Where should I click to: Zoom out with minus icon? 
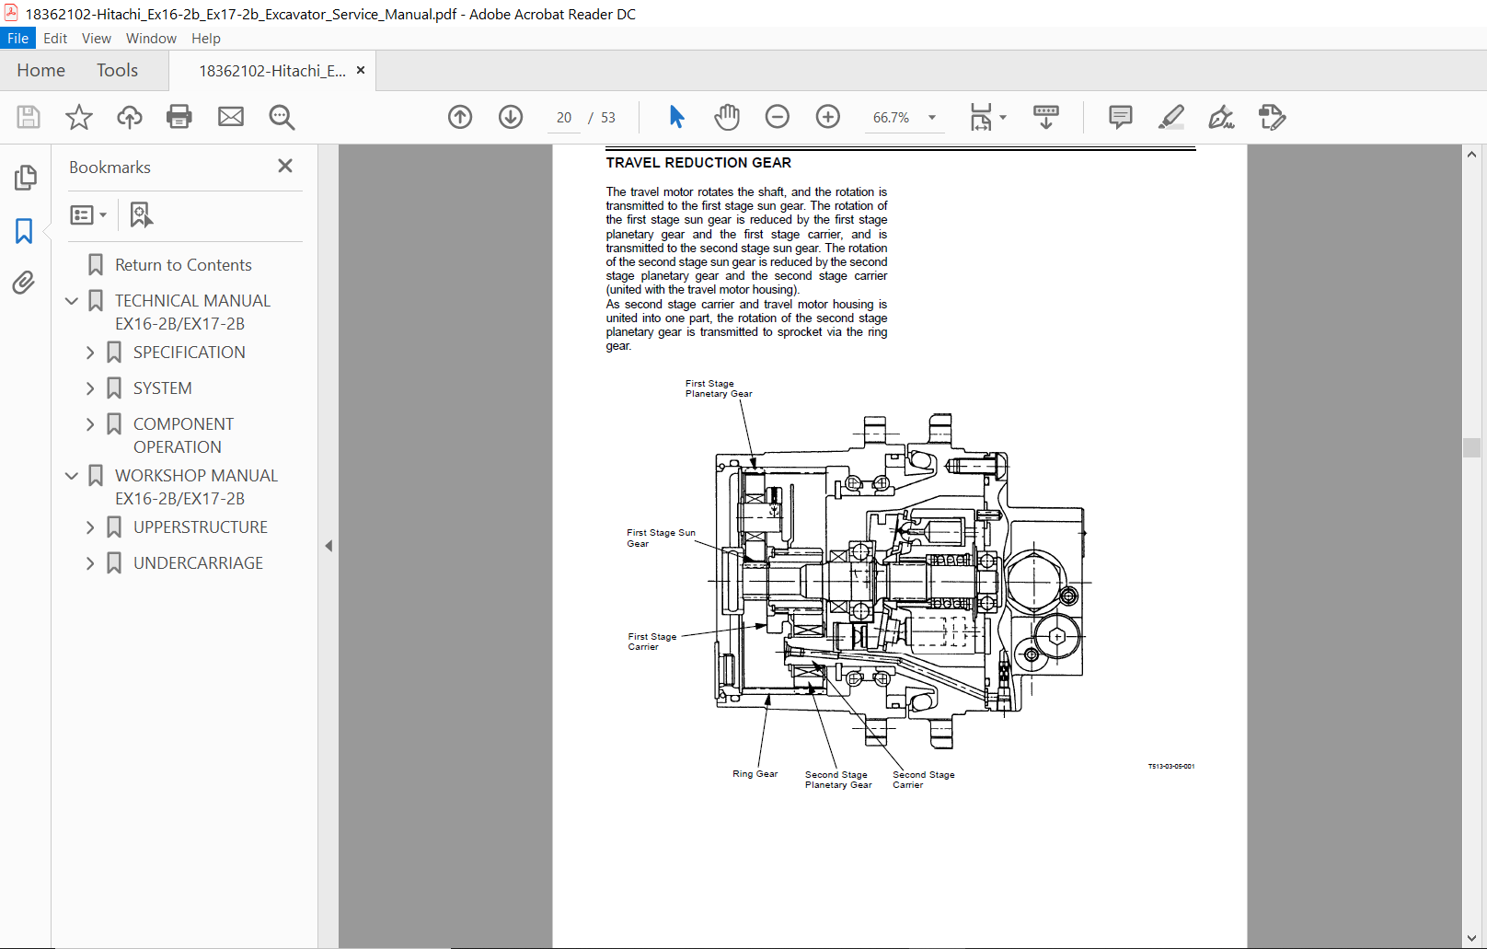click(778, 117)
